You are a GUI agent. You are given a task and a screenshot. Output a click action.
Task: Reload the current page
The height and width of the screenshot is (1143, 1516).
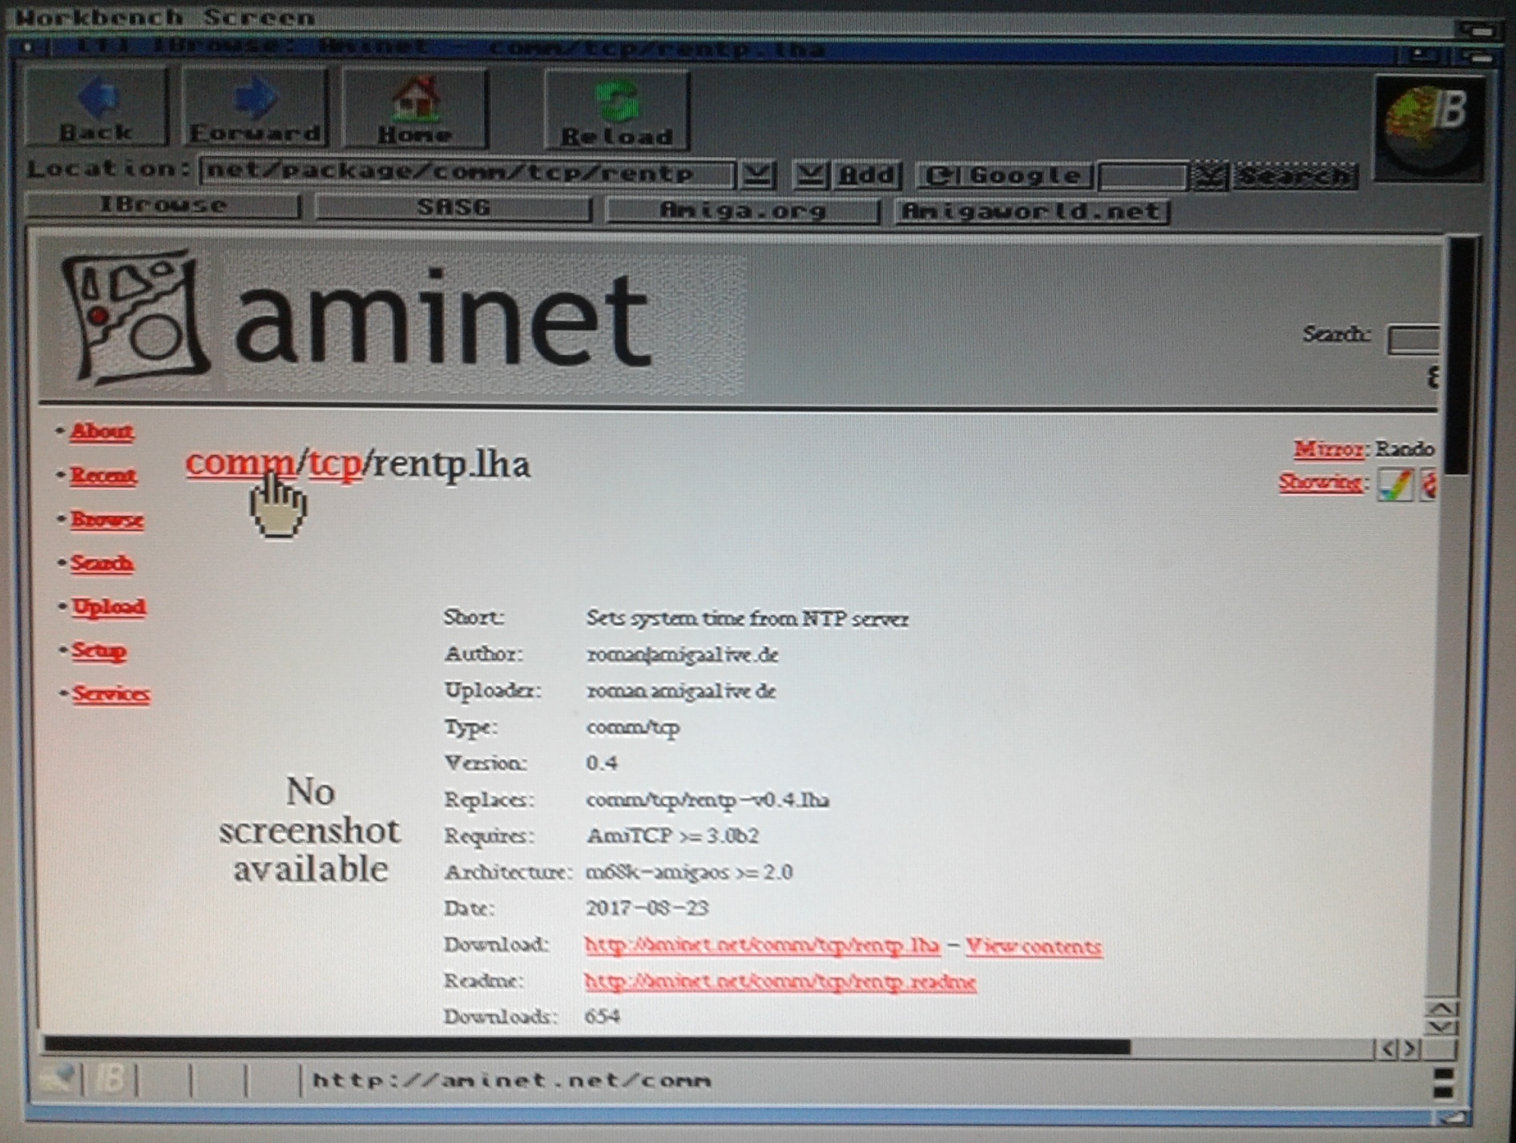click(x=616, y=111)
